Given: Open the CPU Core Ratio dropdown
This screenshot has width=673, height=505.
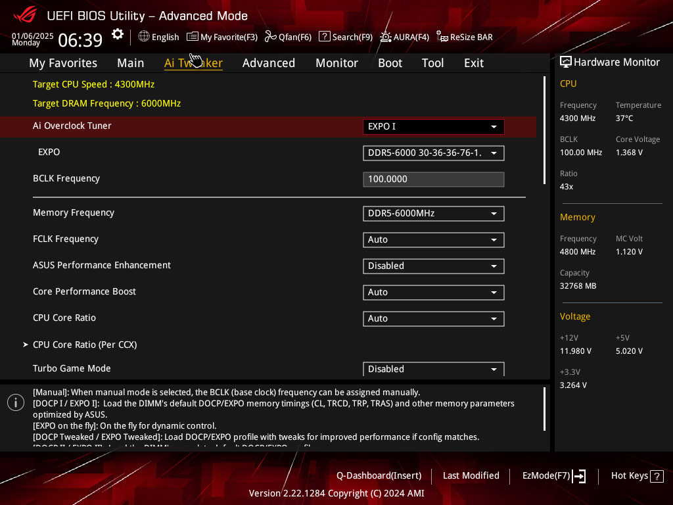Looking at the screenshot, I should coord(434,319).
